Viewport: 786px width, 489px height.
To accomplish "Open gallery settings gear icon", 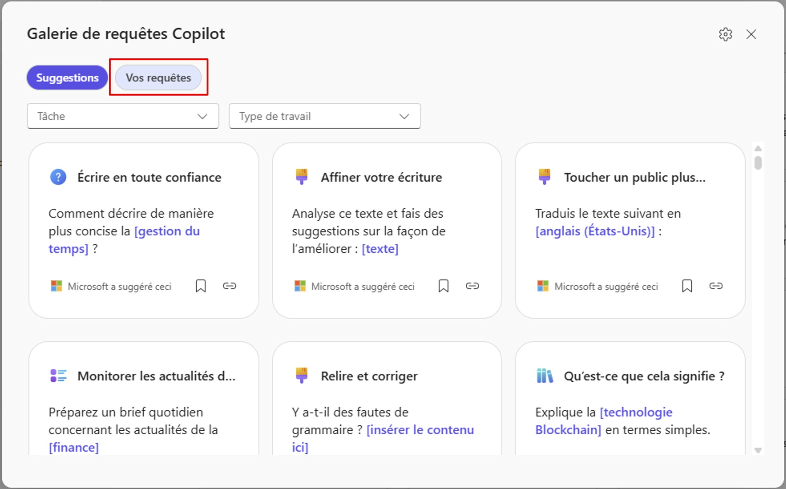I will coord(725,34).
